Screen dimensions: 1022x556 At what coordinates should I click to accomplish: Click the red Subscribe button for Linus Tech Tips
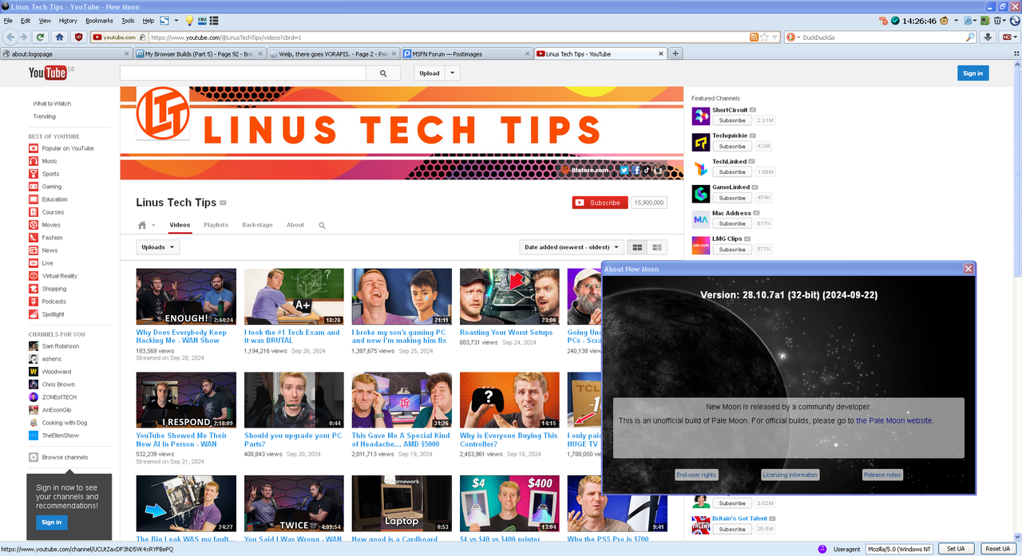pos(600,203)
